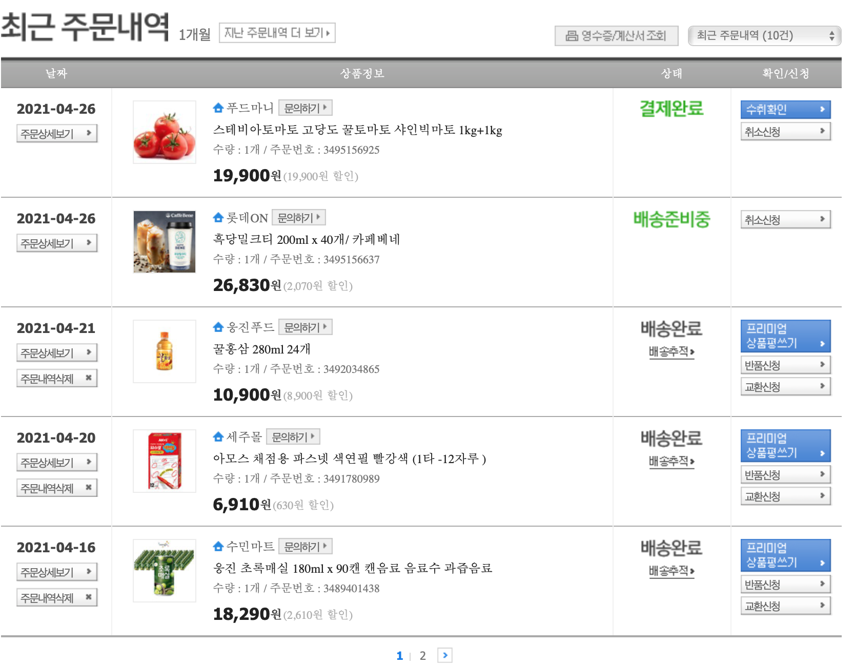
Task: Select page 1 in the pagination
Action: (400, 656)
